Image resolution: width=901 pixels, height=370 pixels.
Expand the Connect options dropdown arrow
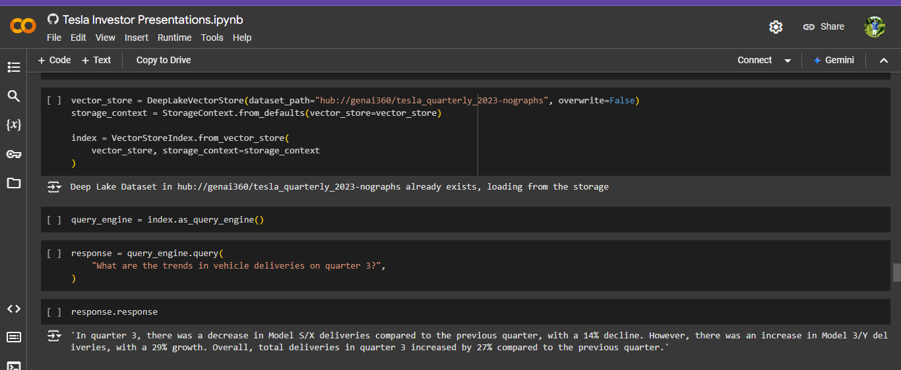(788, 61)
